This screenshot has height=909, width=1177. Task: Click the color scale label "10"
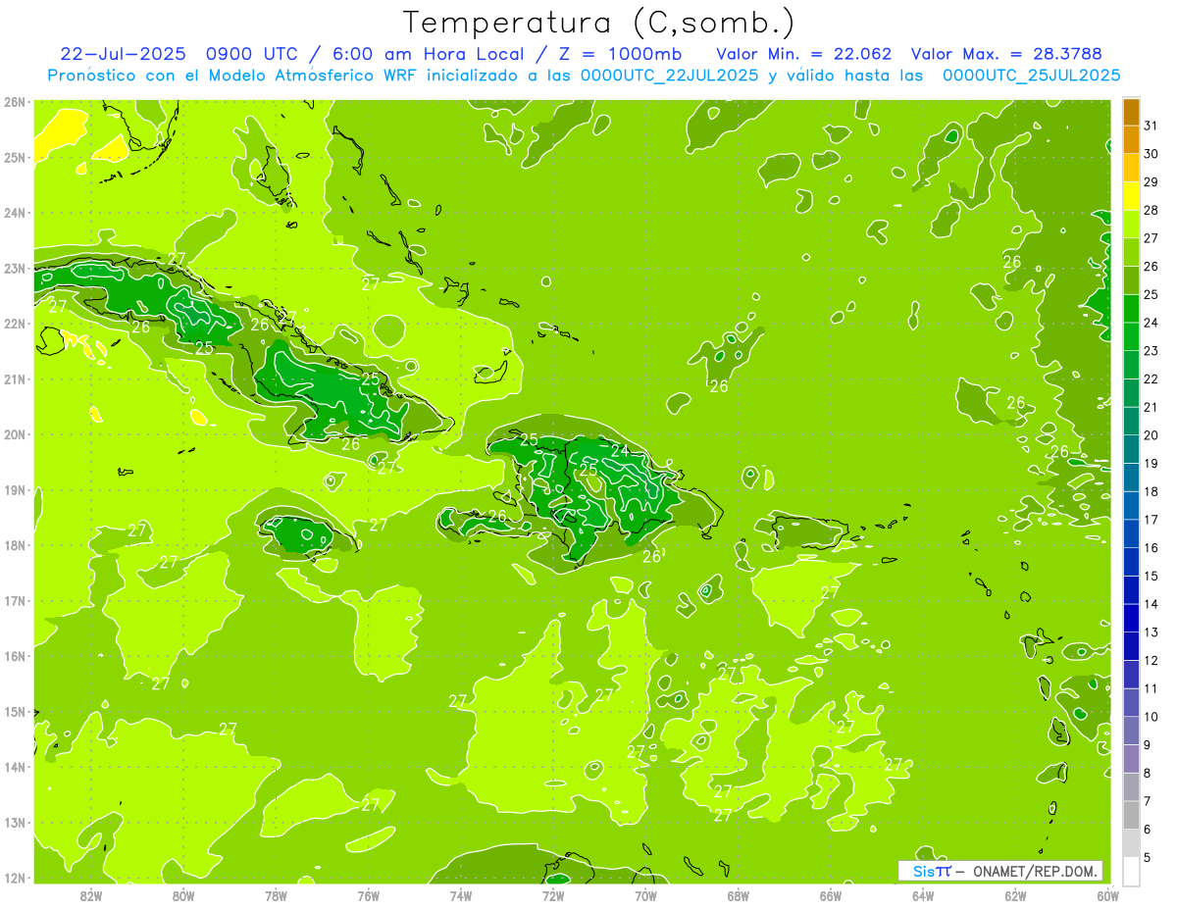click(x=1151, y=717)
